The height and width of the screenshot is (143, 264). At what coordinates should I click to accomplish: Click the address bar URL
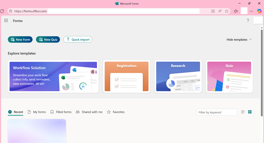click(x=31, y=11)
